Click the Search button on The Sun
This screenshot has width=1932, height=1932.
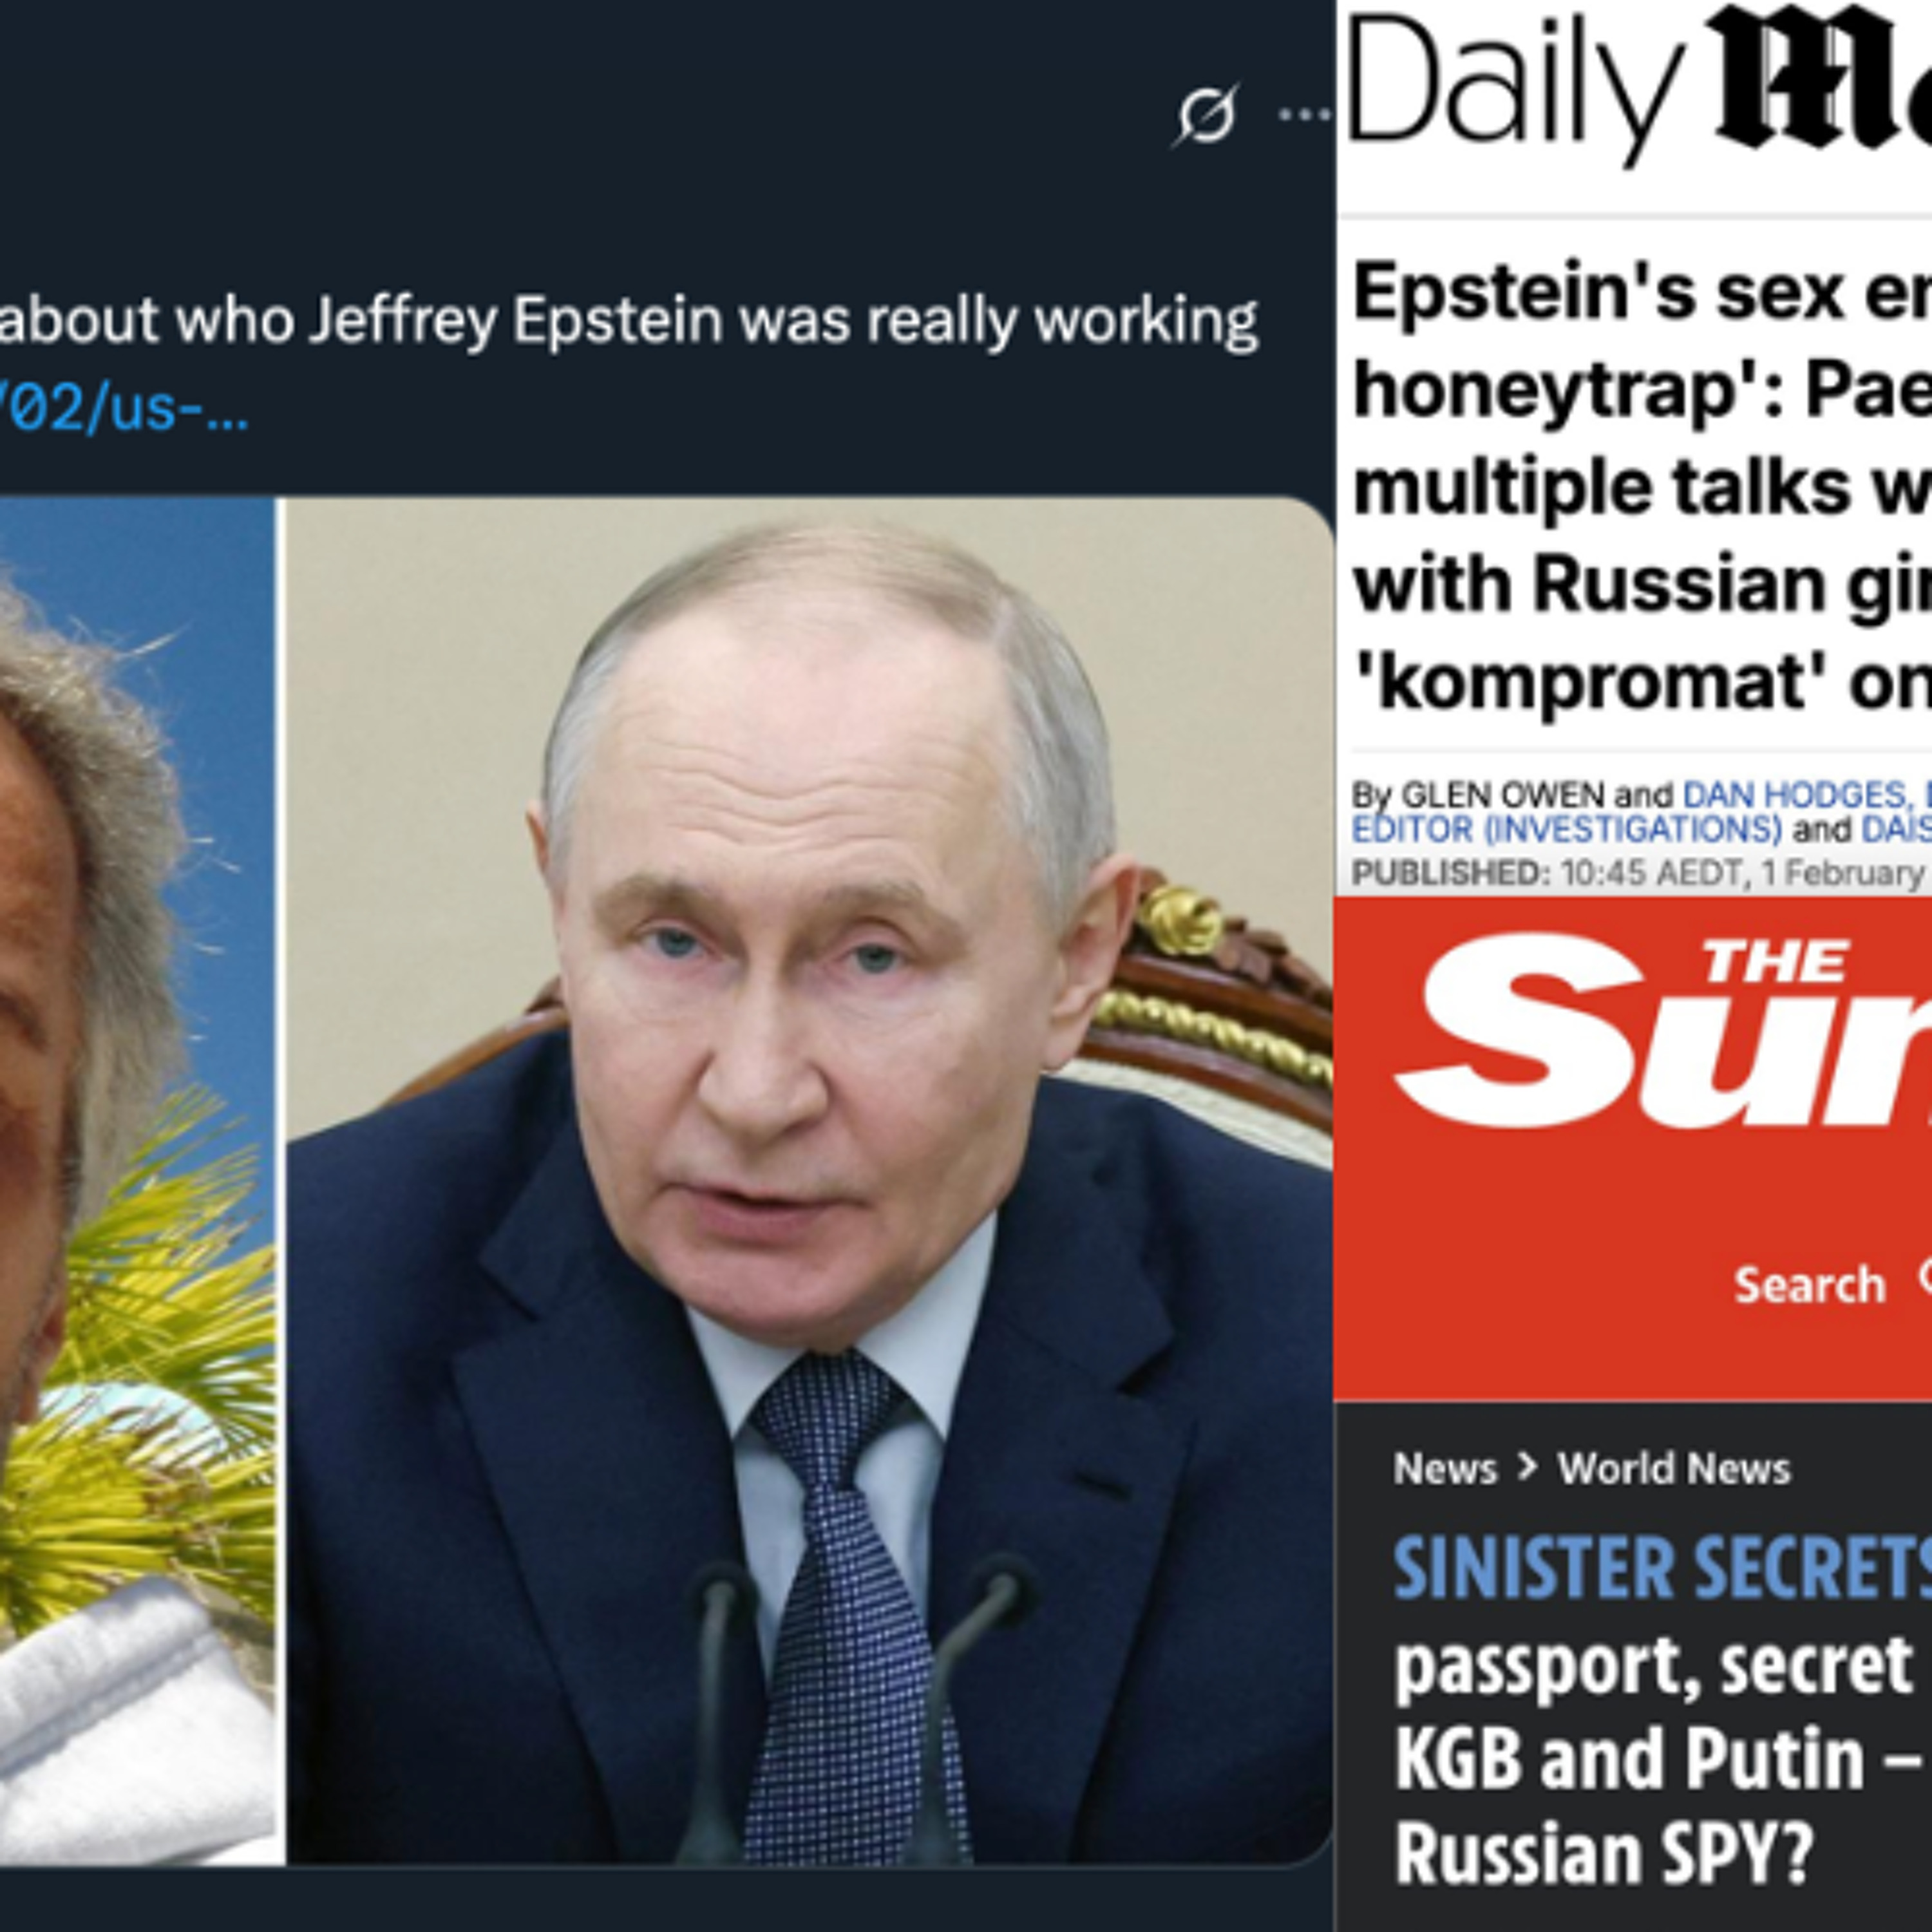(x=1809, y=1285)
